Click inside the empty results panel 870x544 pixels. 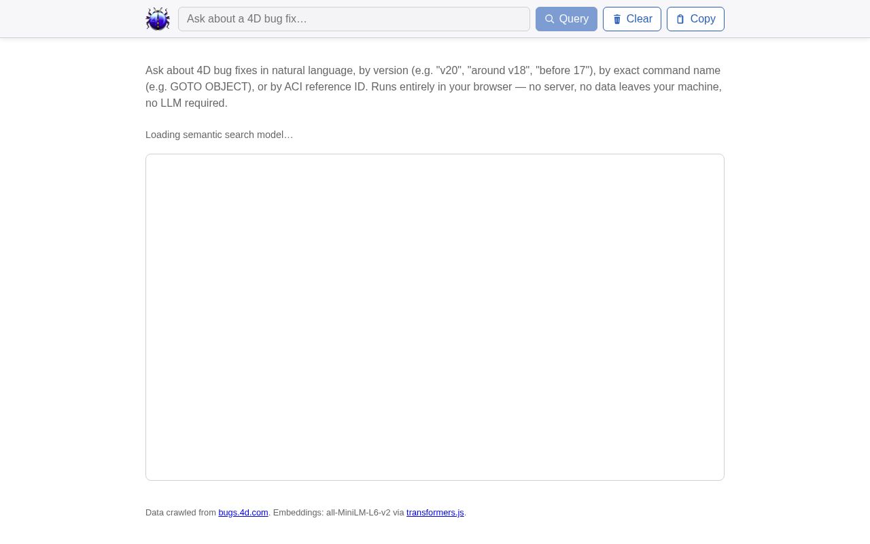[435, 317]
